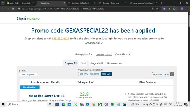Open the Xbox app from taskbar

click(100, 104)
